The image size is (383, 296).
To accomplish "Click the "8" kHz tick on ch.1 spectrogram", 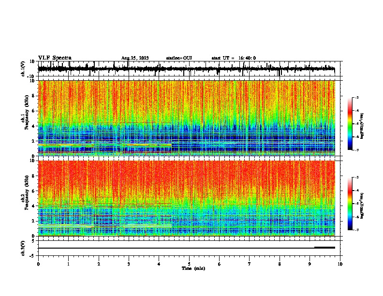I will tap(33, 96).
